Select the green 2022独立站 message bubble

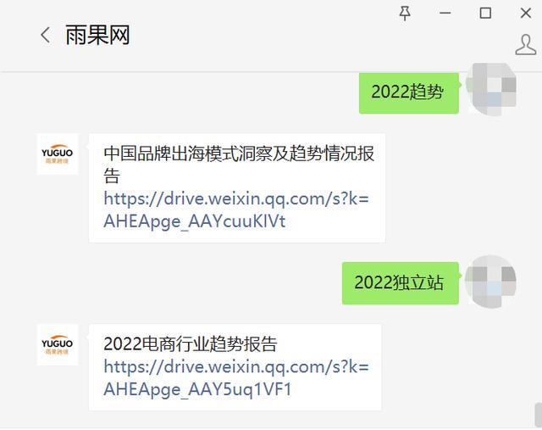click(x=401, y=283)
